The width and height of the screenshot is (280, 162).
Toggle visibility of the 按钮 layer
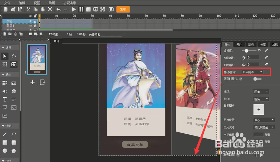pyautogui.click(x=30, y=21)
